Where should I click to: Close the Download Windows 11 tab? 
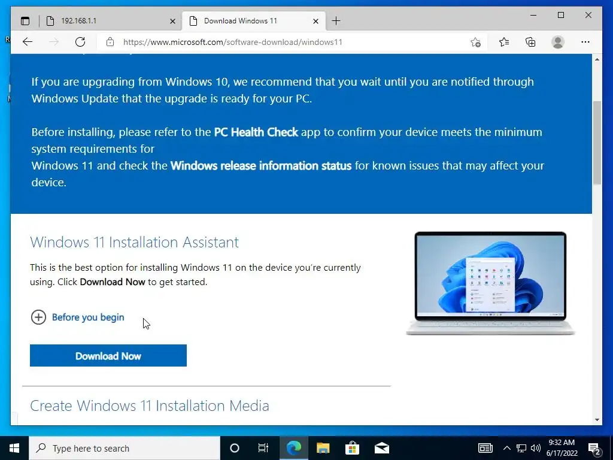point(316,21)
